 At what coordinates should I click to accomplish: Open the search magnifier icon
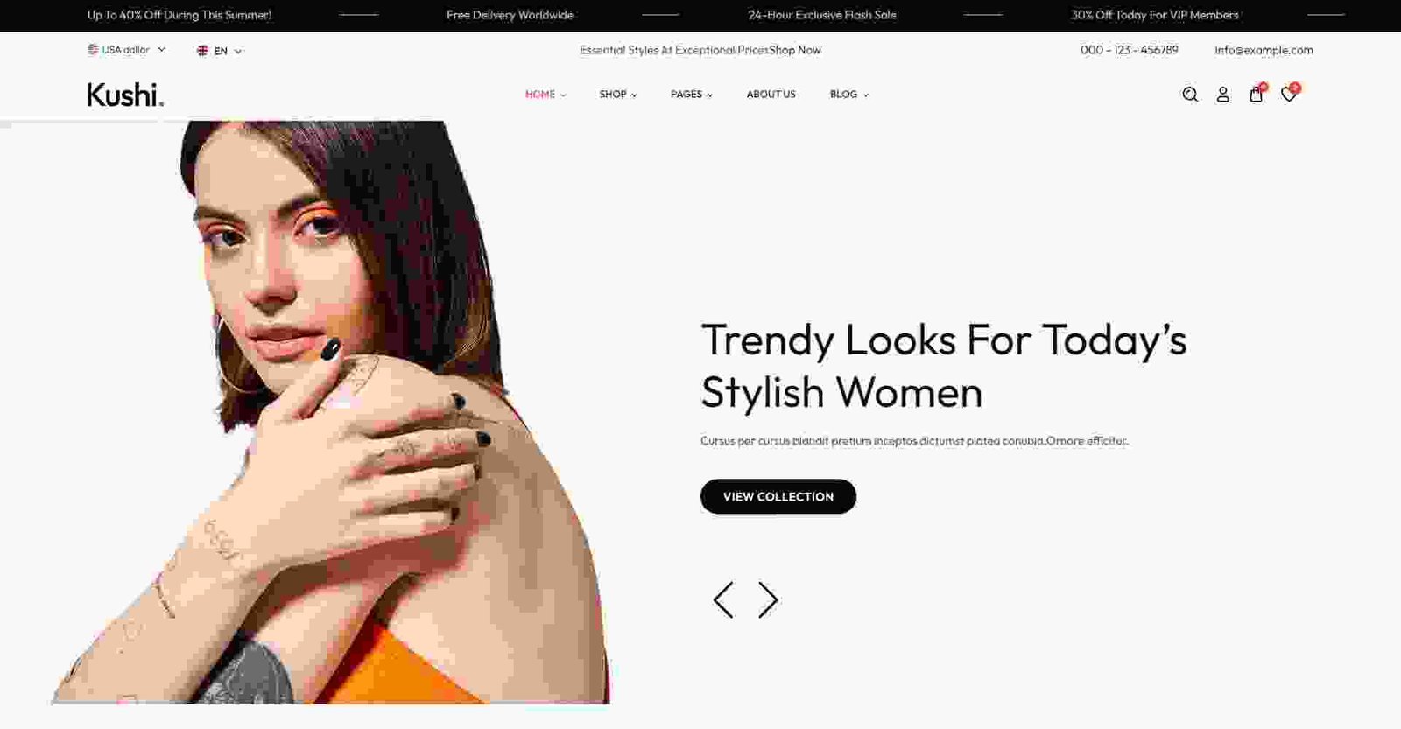pos(1190,95)
